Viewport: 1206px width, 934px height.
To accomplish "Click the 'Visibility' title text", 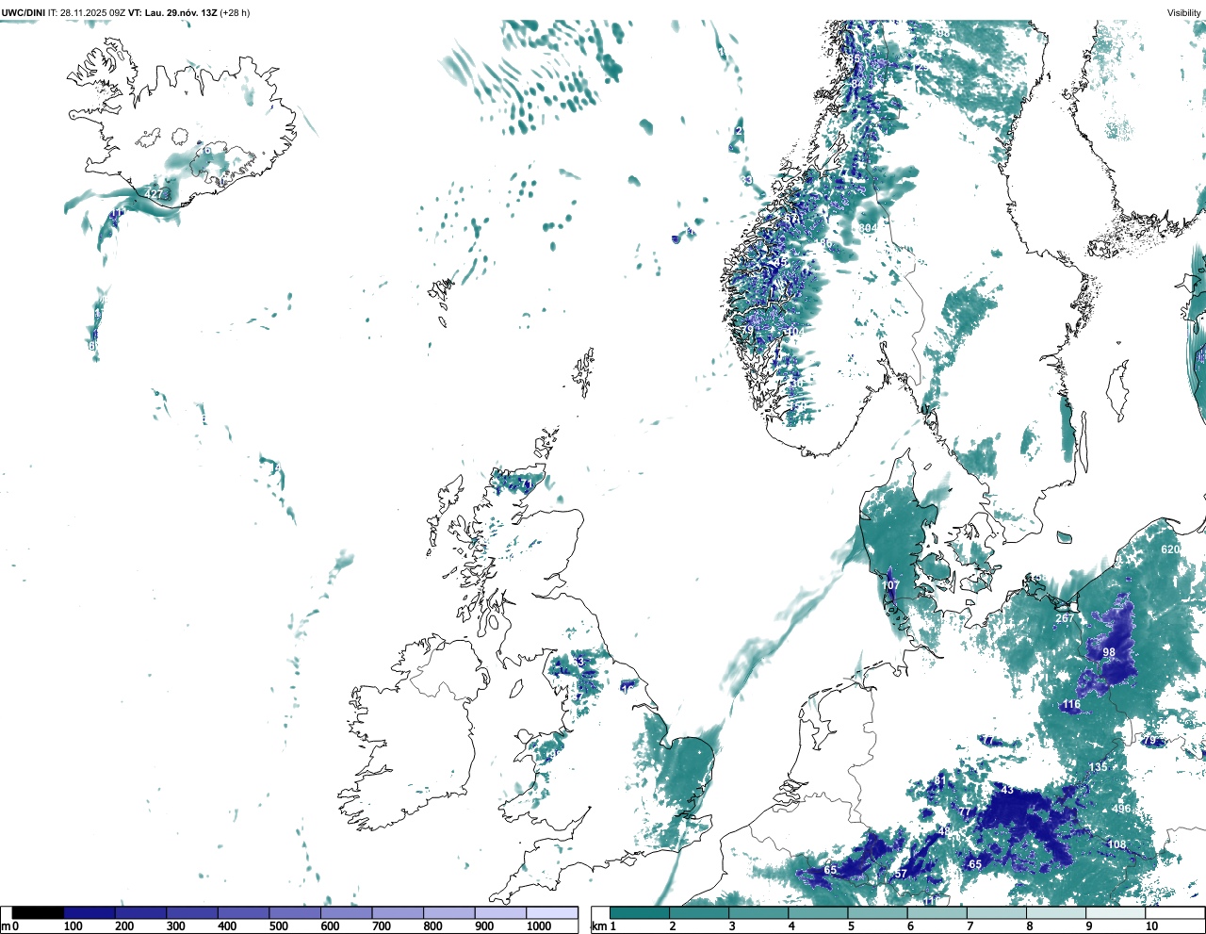I will click(1184, 12).
